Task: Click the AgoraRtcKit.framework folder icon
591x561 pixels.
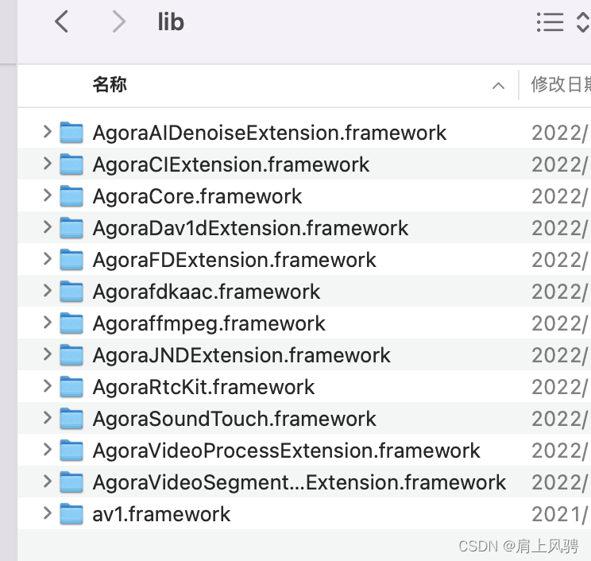Action: tap(71, 386)
